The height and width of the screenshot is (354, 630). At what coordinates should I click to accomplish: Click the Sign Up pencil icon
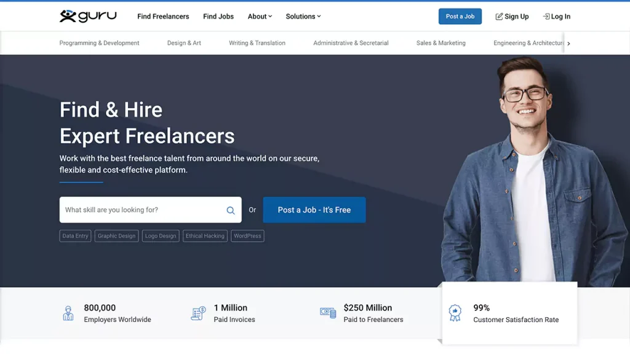coord(499,17)
